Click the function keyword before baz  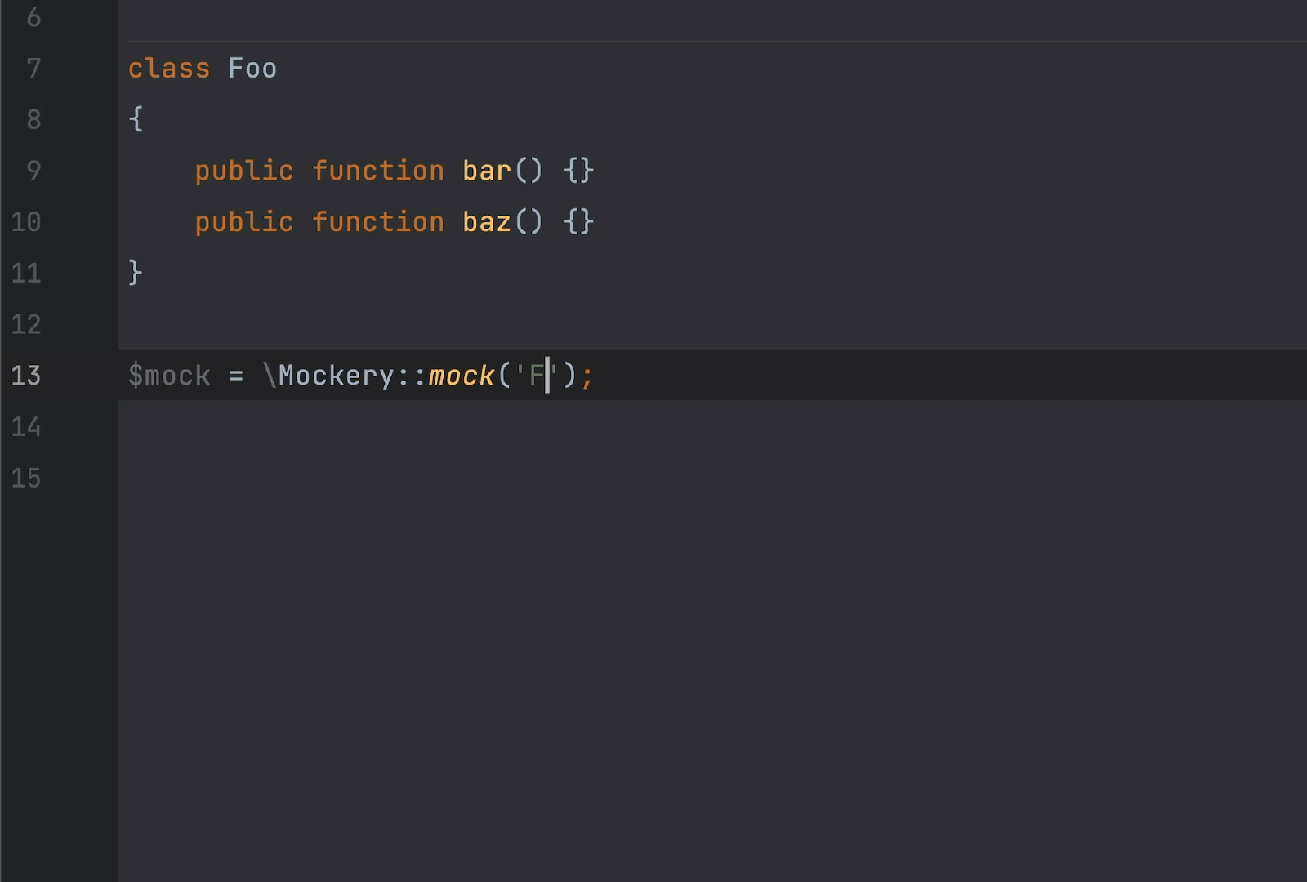[377, 222]
